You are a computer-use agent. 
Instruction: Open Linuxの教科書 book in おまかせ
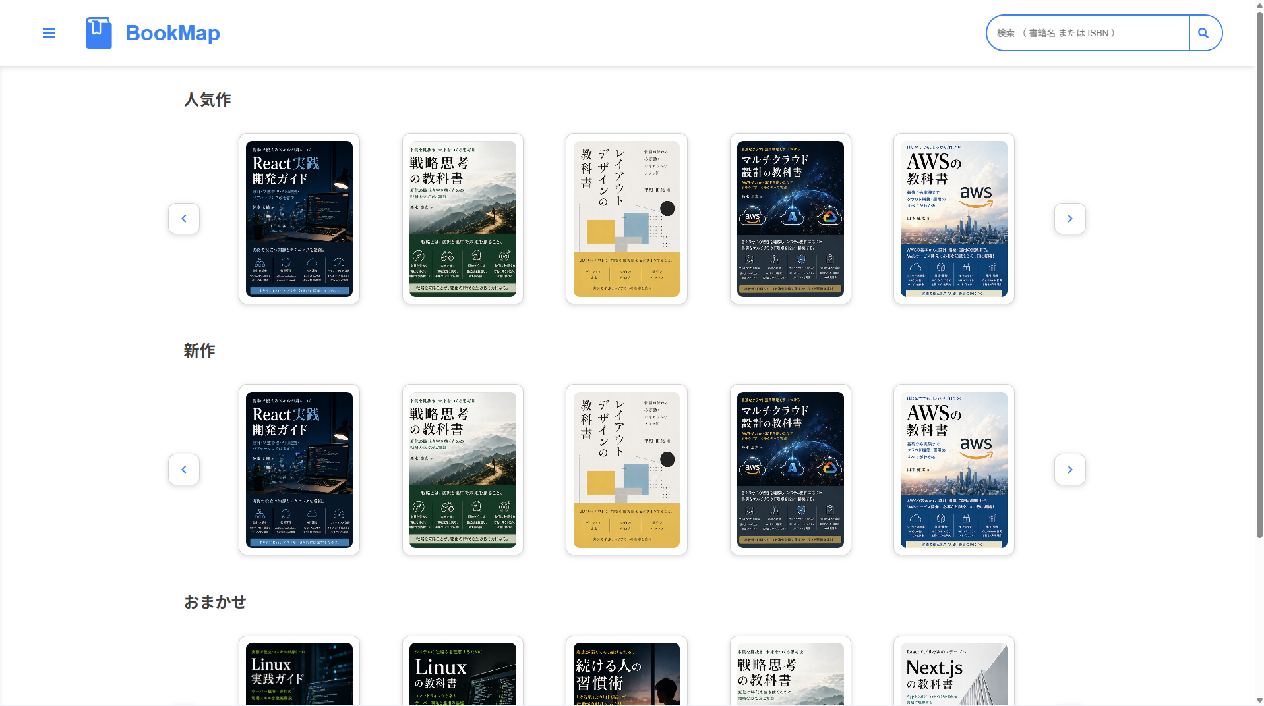point(463,671)
